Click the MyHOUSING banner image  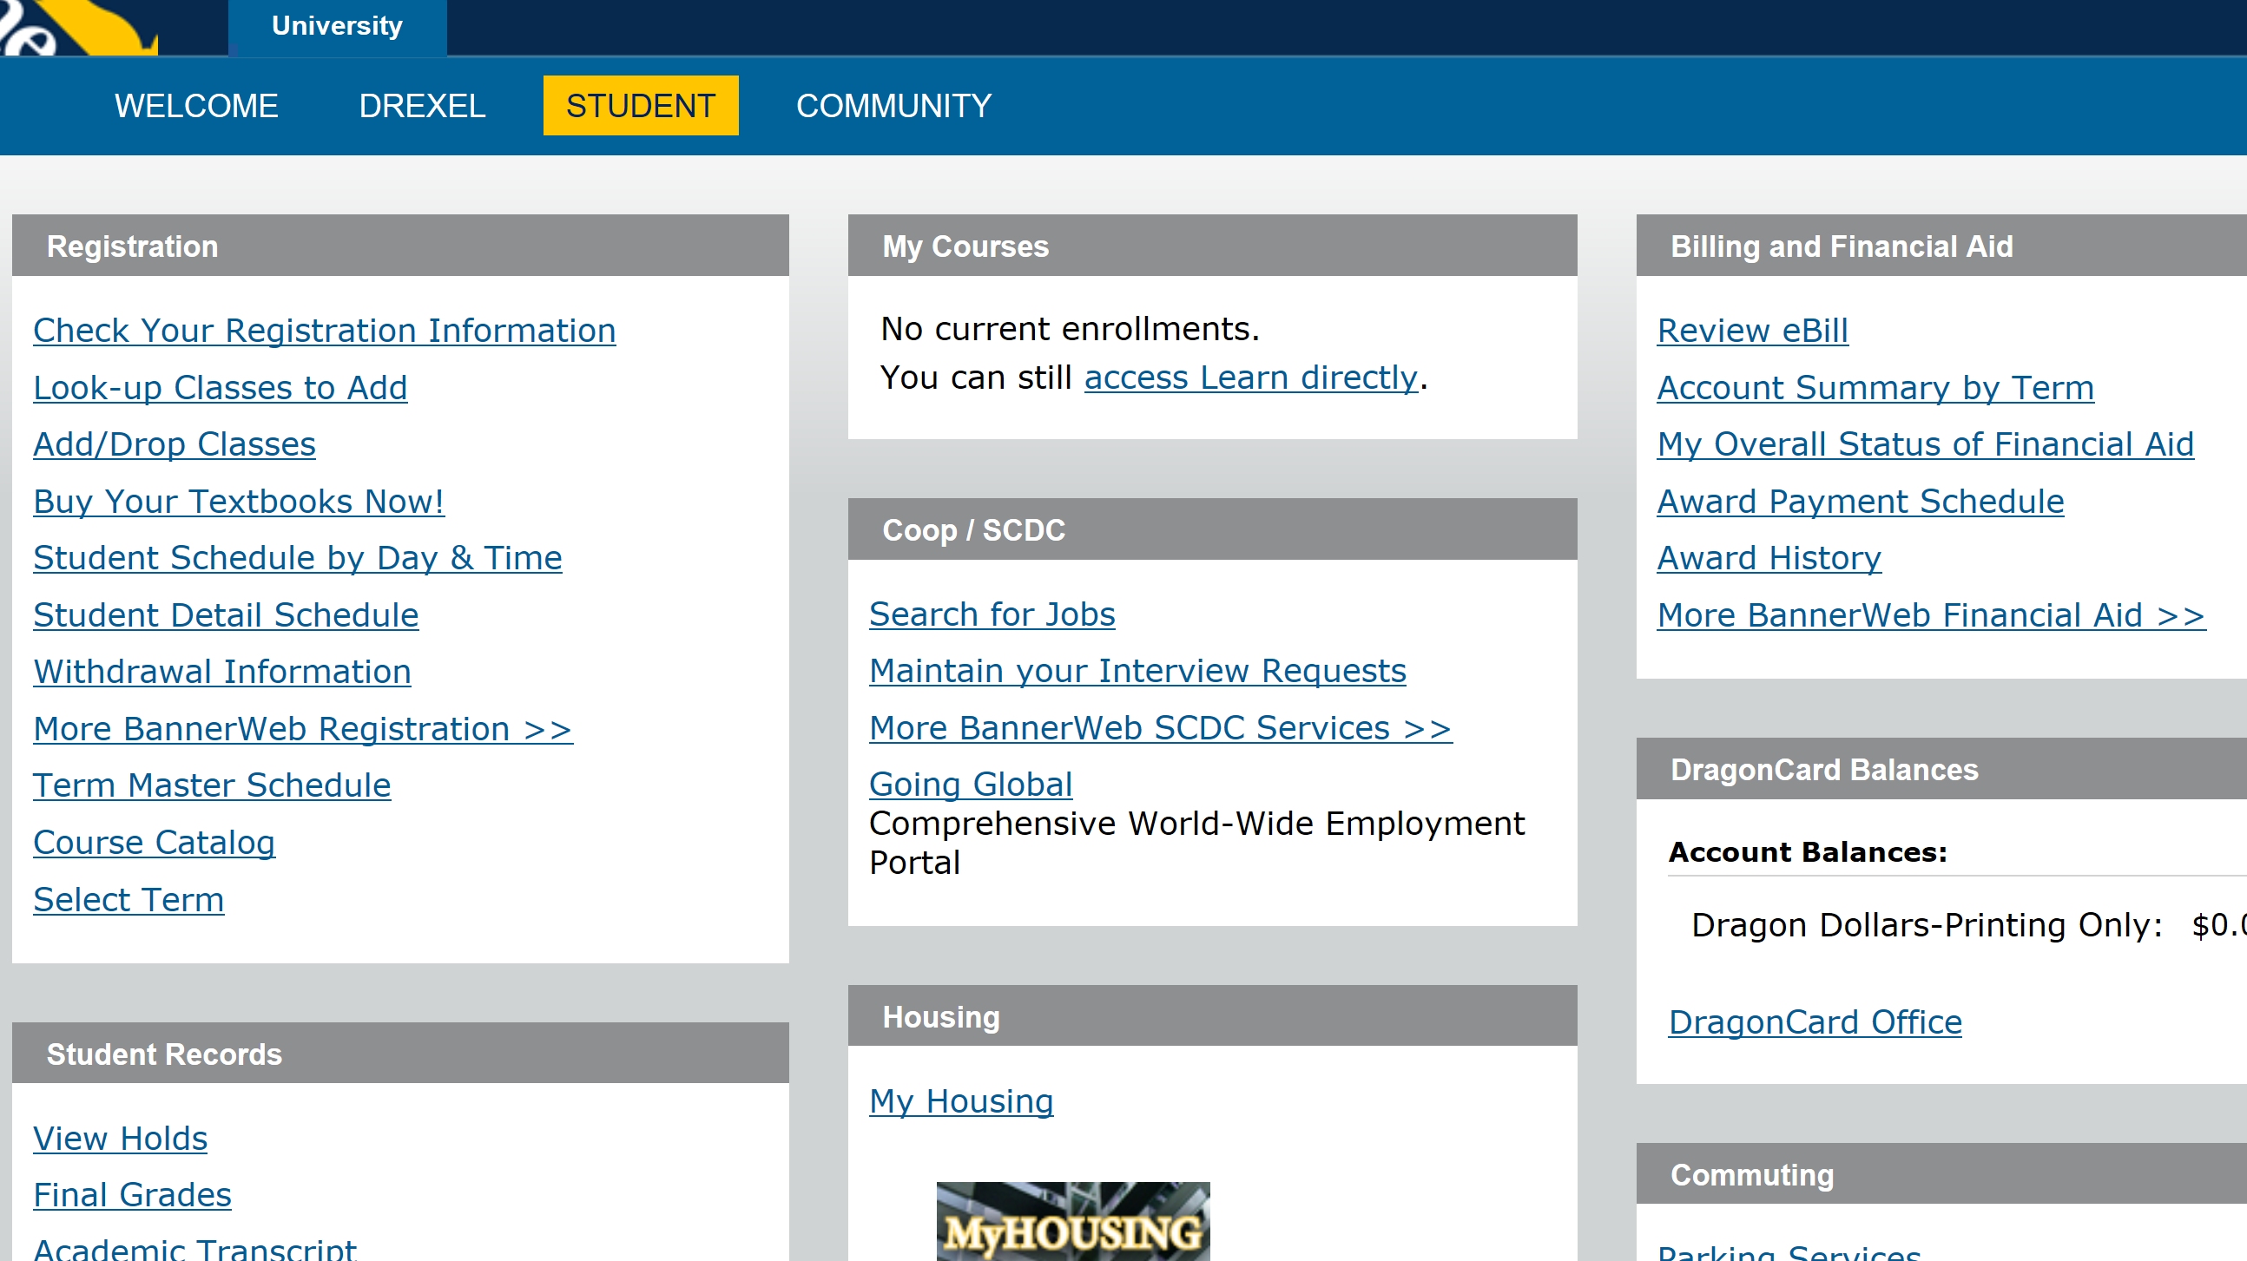tap(1072, 1223)
